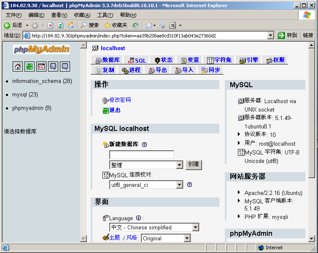Click the server icon beside localhost breadcrumb
Image resolution: width=318 pixels, height=253 pixels.
click(x=95, y=48)
